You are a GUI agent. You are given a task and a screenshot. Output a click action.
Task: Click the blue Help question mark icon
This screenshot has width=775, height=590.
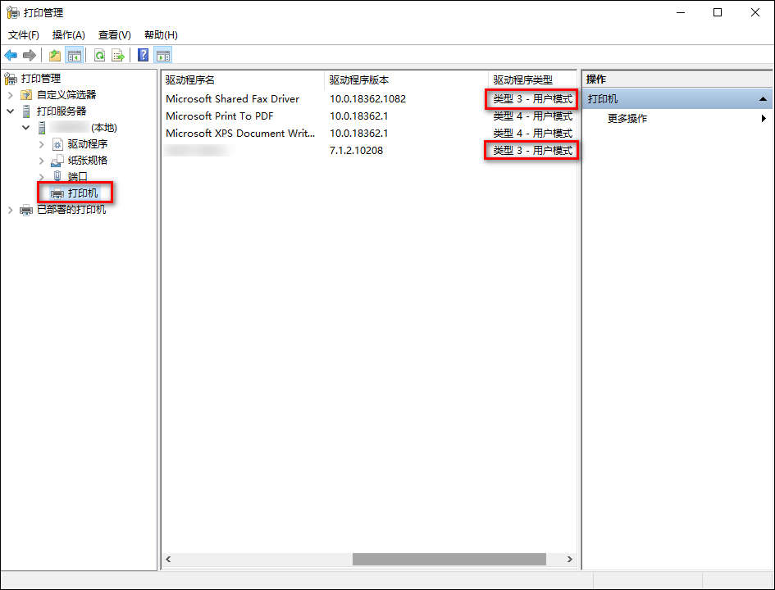[143, 55]
